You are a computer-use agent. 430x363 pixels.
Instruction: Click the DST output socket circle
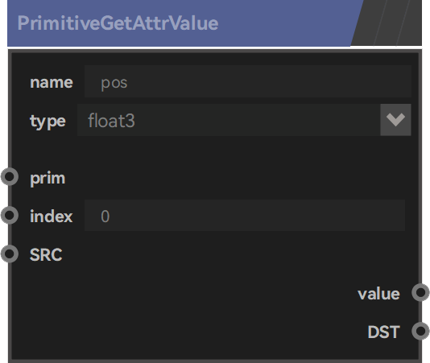(420, 331)
